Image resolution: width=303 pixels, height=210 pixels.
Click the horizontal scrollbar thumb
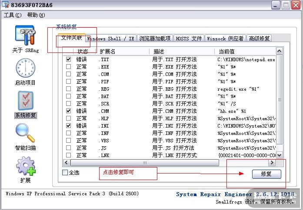[145, 163]
